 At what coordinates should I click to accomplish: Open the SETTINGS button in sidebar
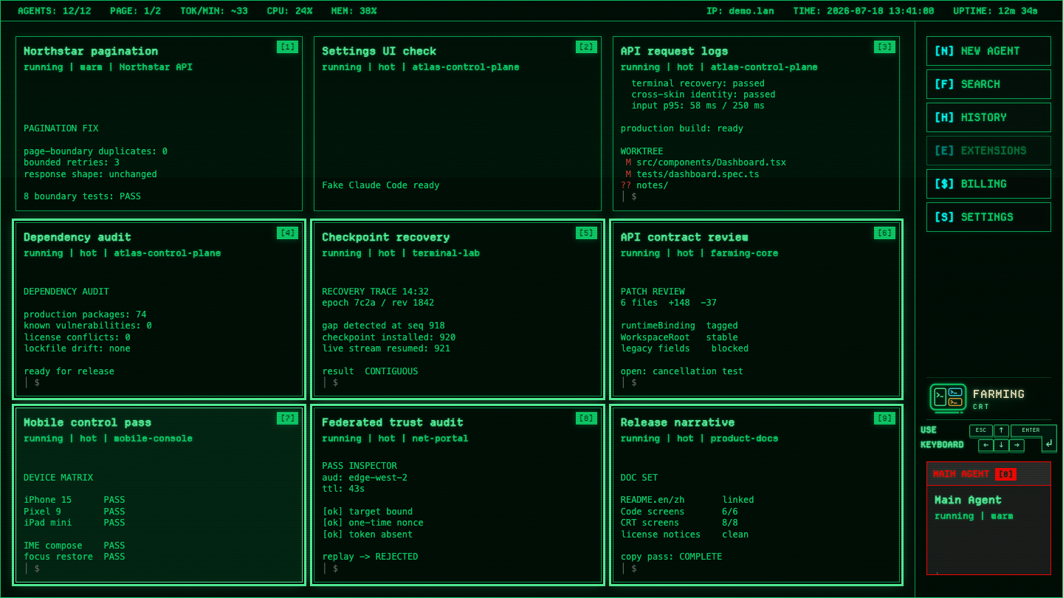click(x=988, y=217)
